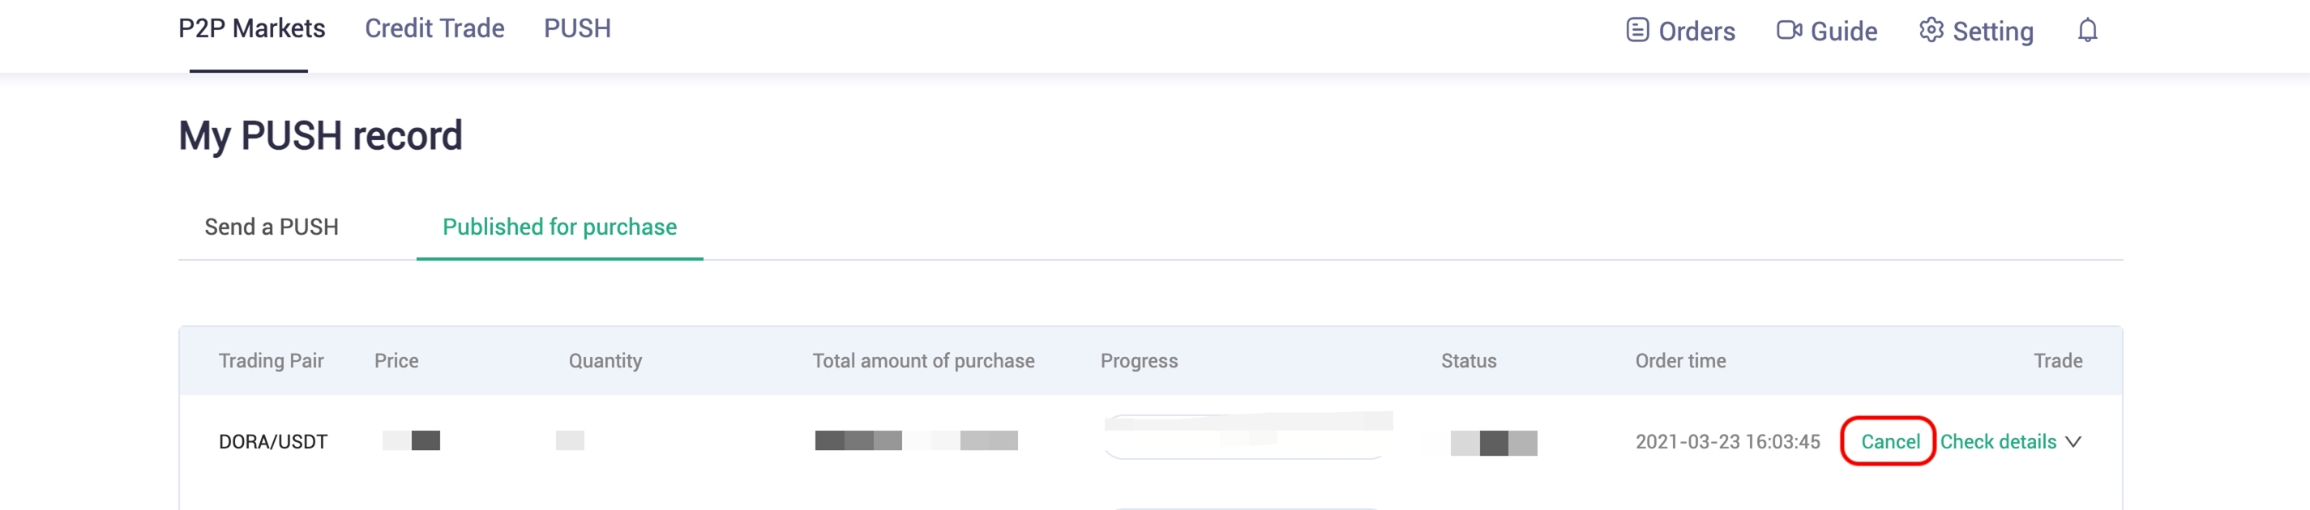This screenshot has height=510, width=2310.
Task: Click the Order time column header
Action: point(1680,361)
